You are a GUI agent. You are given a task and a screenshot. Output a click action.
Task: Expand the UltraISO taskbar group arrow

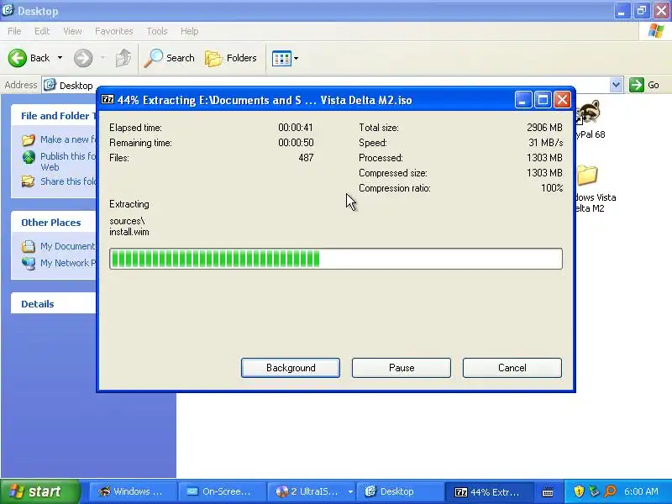[350, 491]
